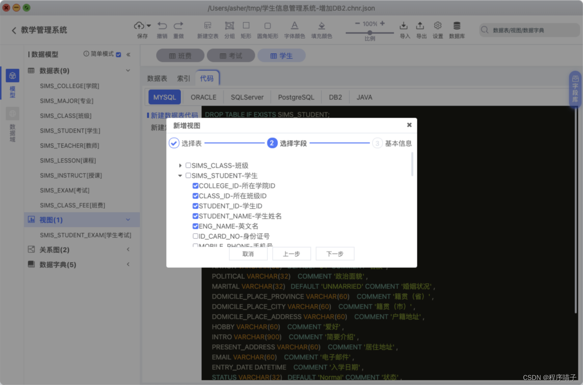Open SIMS_STUDENT[学生] table
The height and width of the screenshot is (385, 583).
point(70,131)
